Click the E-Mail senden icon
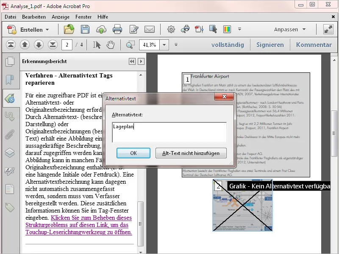The height and width of the screenshot is (254, 339). (149, 29)
